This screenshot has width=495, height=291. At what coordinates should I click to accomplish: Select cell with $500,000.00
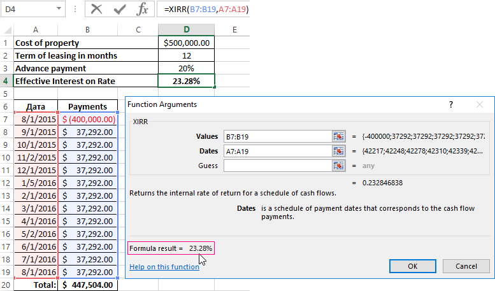[187, 43]
